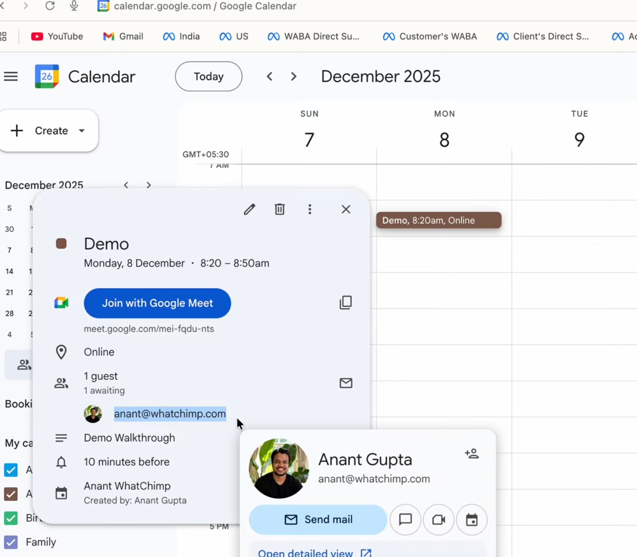
Task: Select the anant@whatchimp.com guest entry
Action: coord(170,414)
